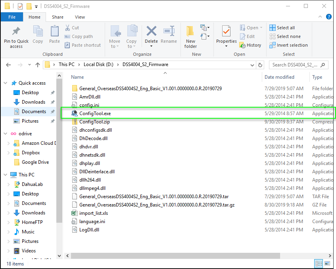Collapse the Quick access tree node
Viewport: 336px width, 269px height.
6,83
